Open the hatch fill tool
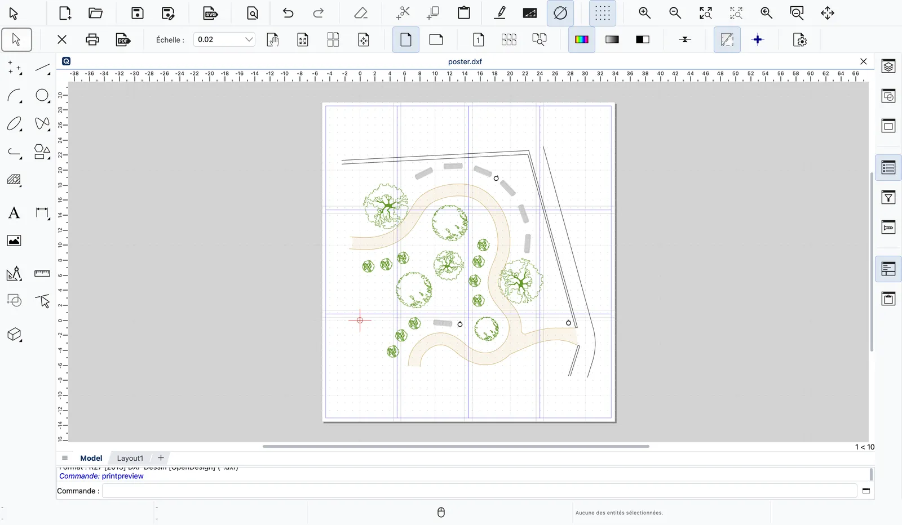Image resolution: width=902 pixels, height=525 pixels. pos(14,180)
